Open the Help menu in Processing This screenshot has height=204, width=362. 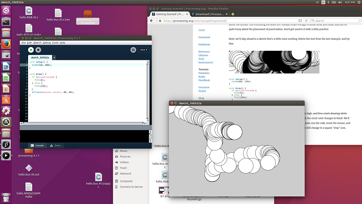(62, 43)
